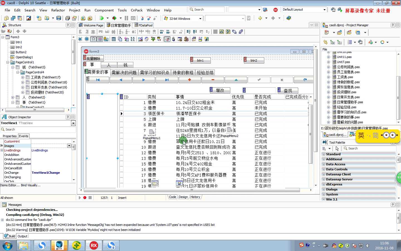Click the Save toolbar icon
The width and height of the screenshot is (401, 251).
59,18
